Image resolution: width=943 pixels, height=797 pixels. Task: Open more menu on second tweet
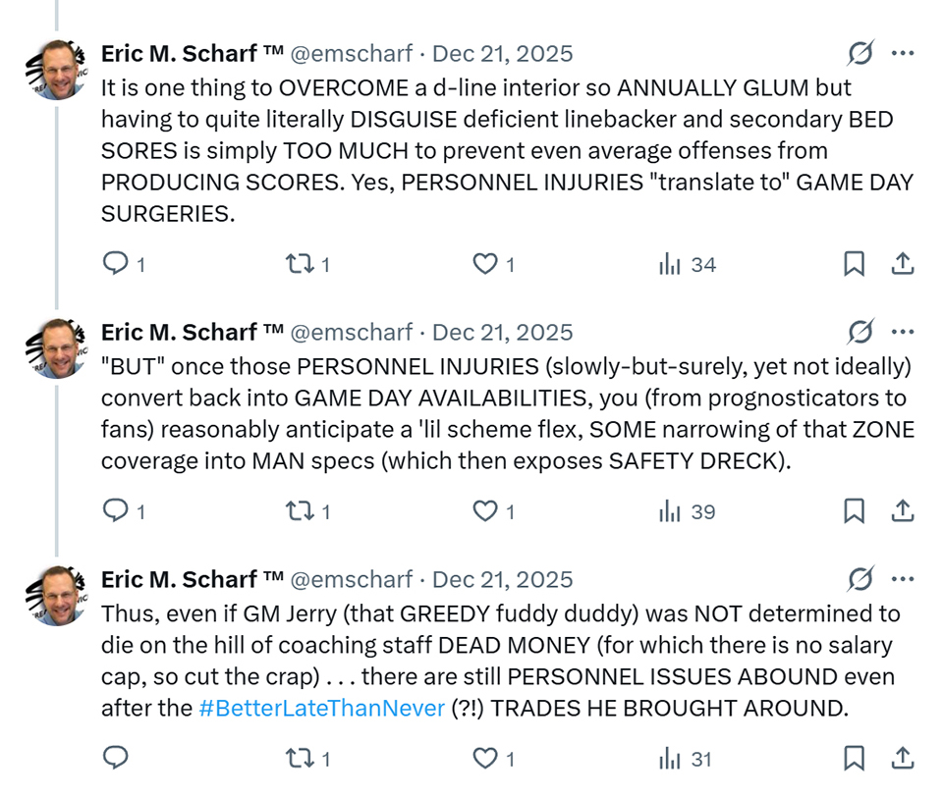tap(903, 333)
